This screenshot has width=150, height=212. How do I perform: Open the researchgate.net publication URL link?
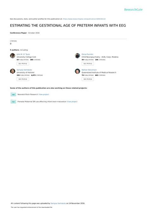(x=84, y=19)
